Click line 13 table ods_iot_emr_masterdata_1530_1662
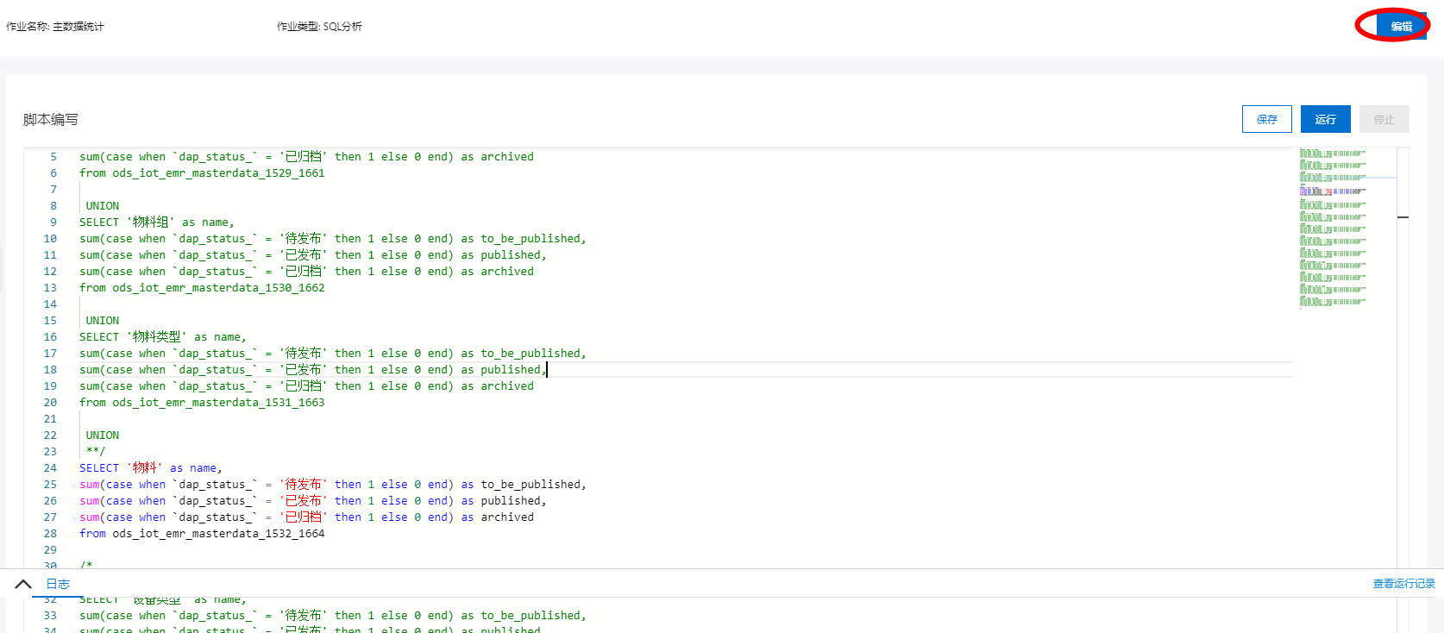 (x=218, y=288)
